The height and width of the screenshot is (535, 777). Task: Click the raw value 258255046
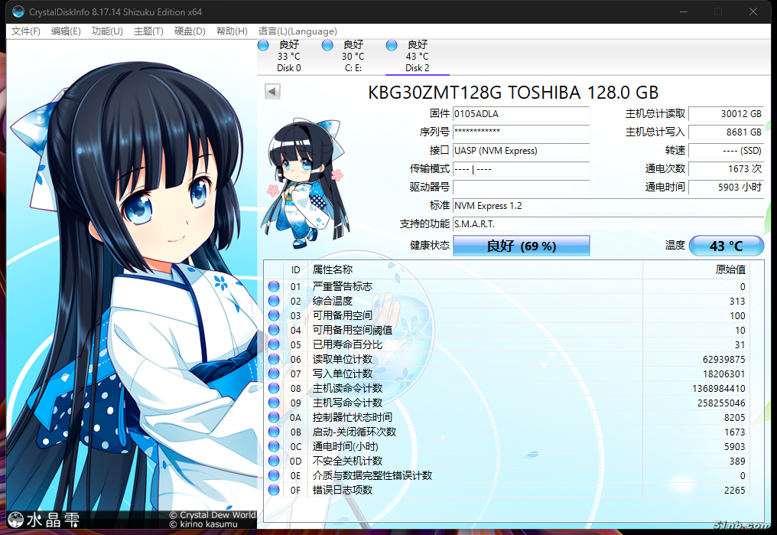721,403
